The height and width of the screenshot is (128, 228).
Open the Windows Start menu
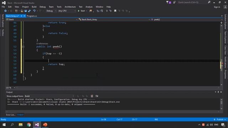click(4, 125)
